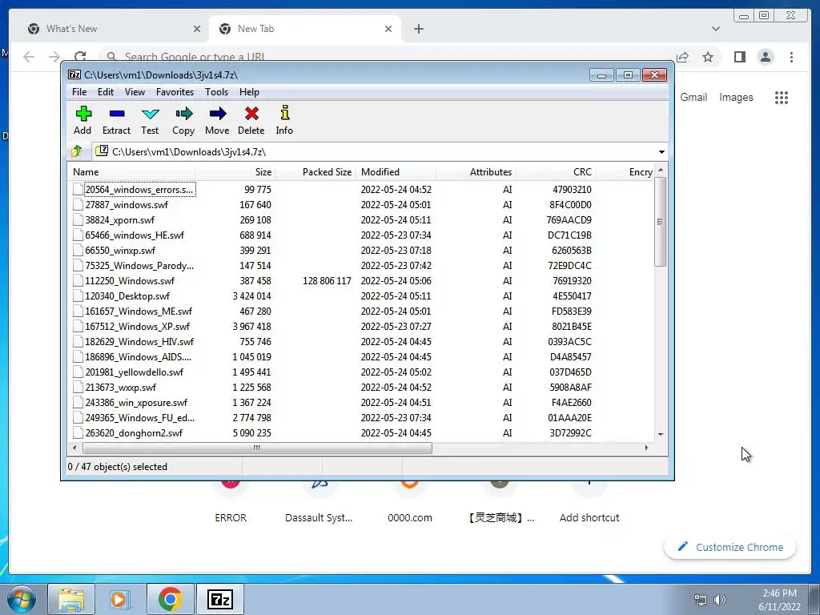Select file 27887_windows.swf

(127, 205)
